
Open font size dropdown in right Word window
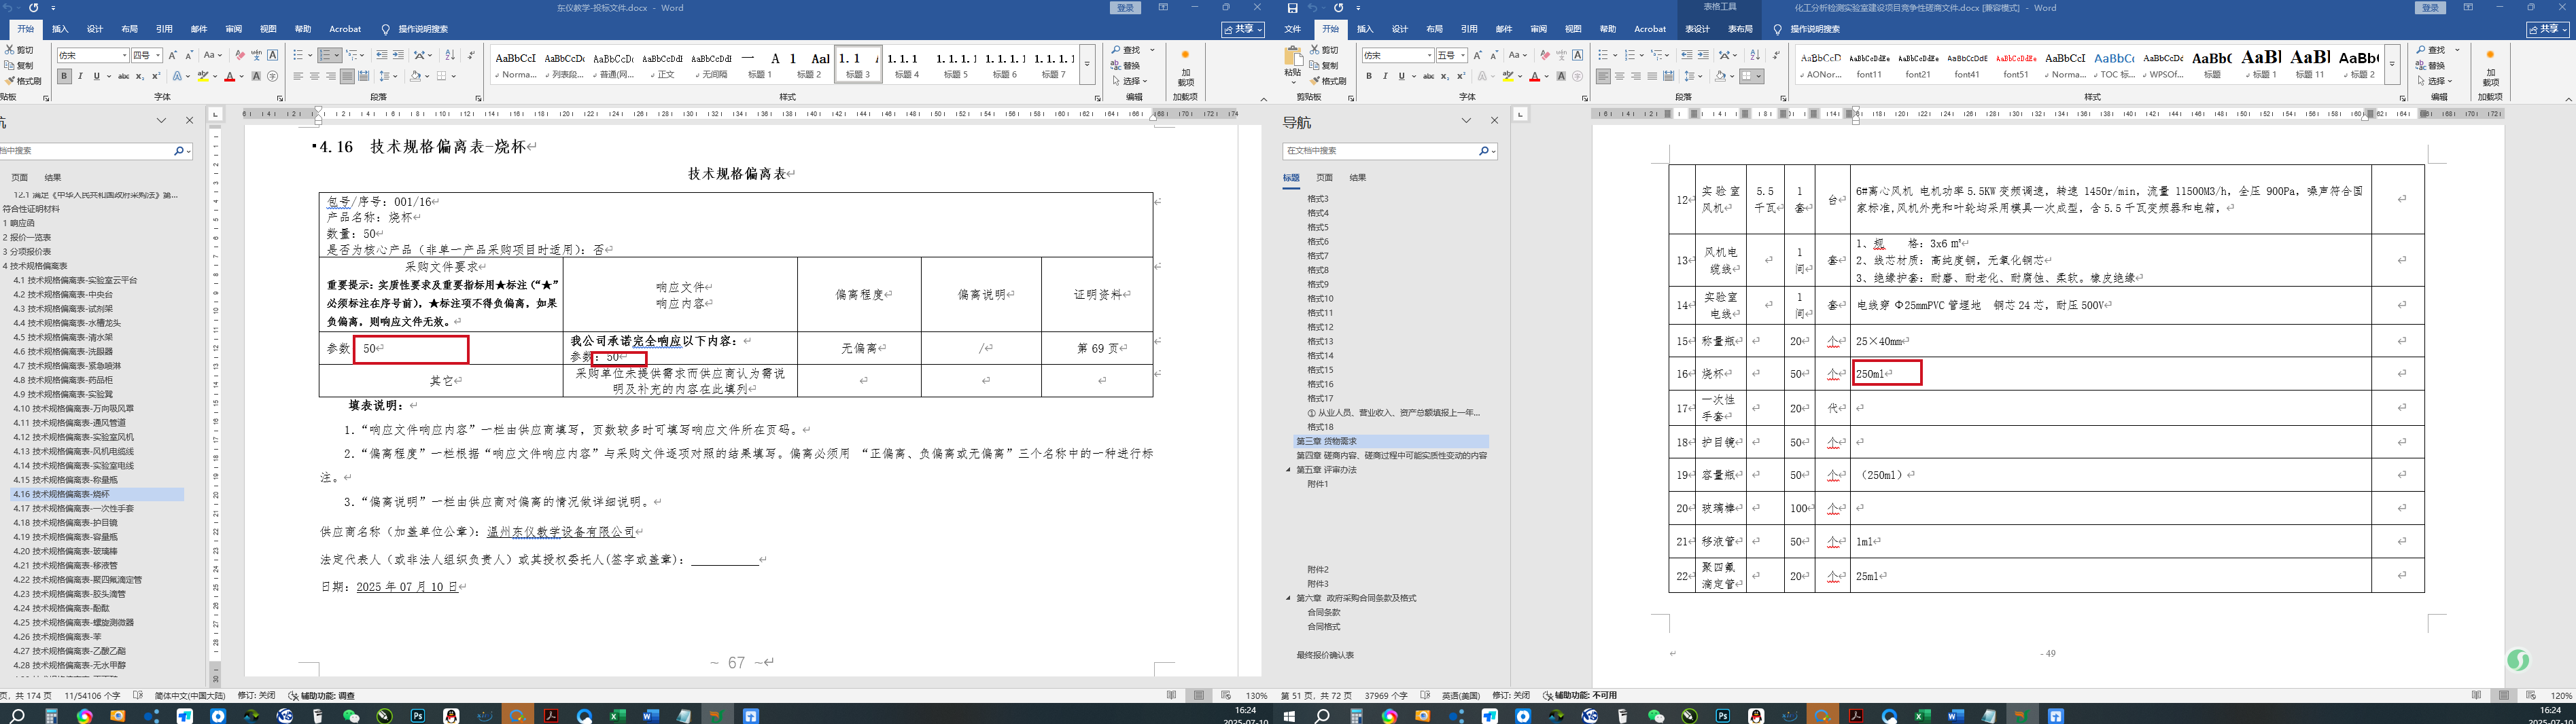pos(1463,56)
